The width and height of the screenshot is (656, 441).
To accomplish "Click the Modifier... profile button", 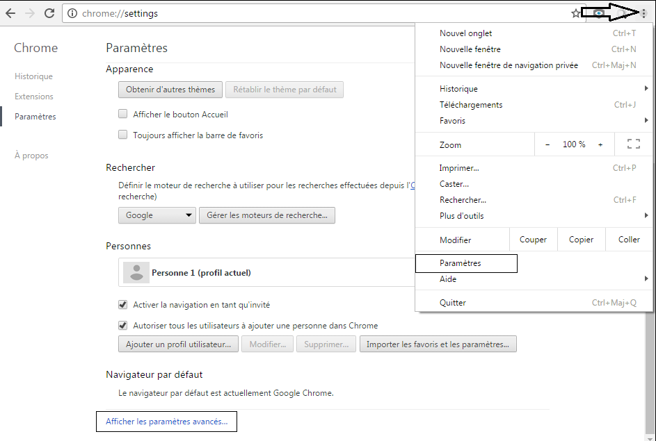I will coord(267,344).
